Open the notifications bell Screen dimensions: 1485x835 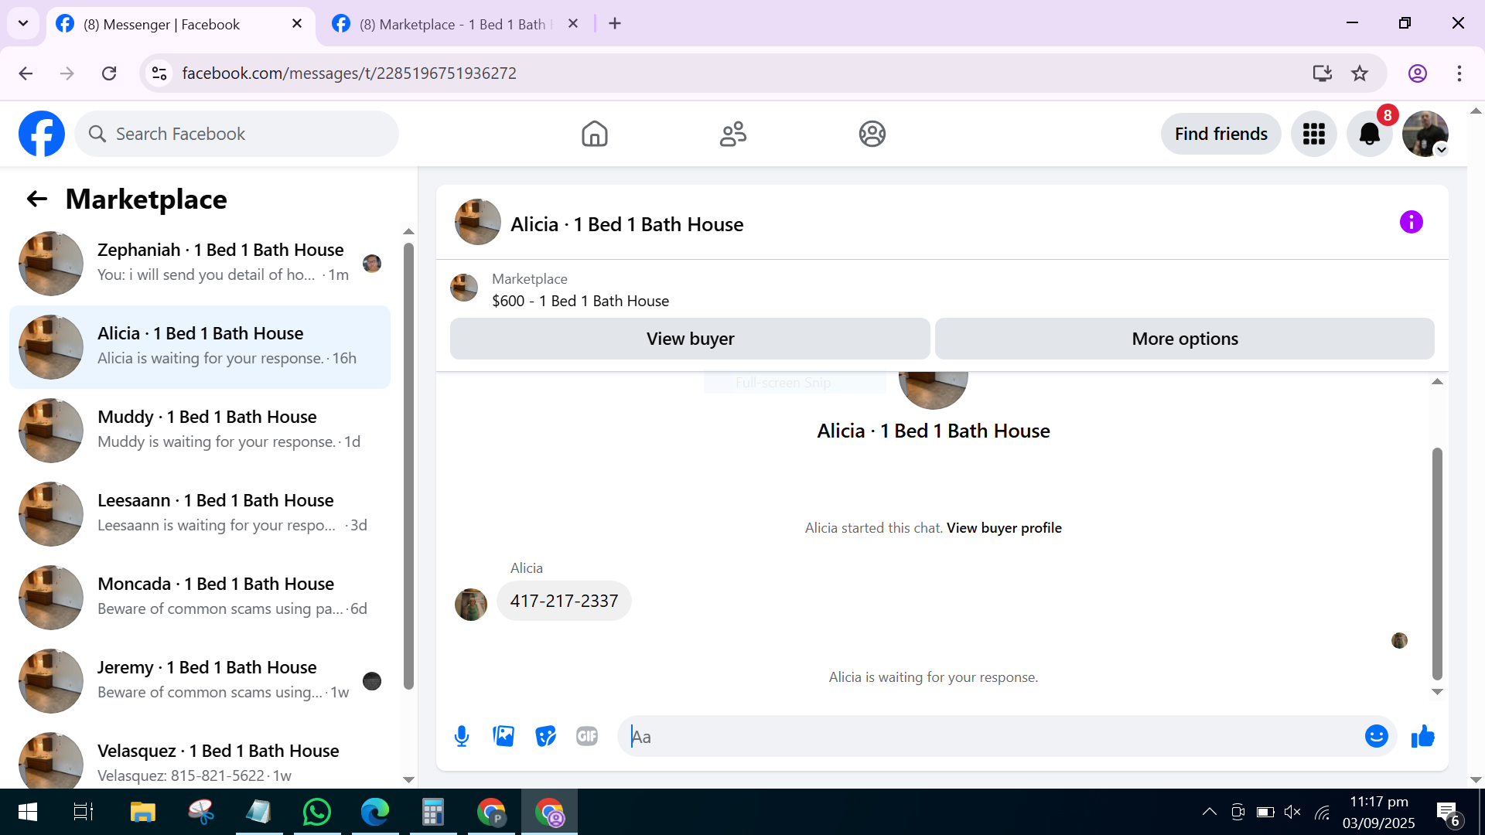(x=1369, y=134)
